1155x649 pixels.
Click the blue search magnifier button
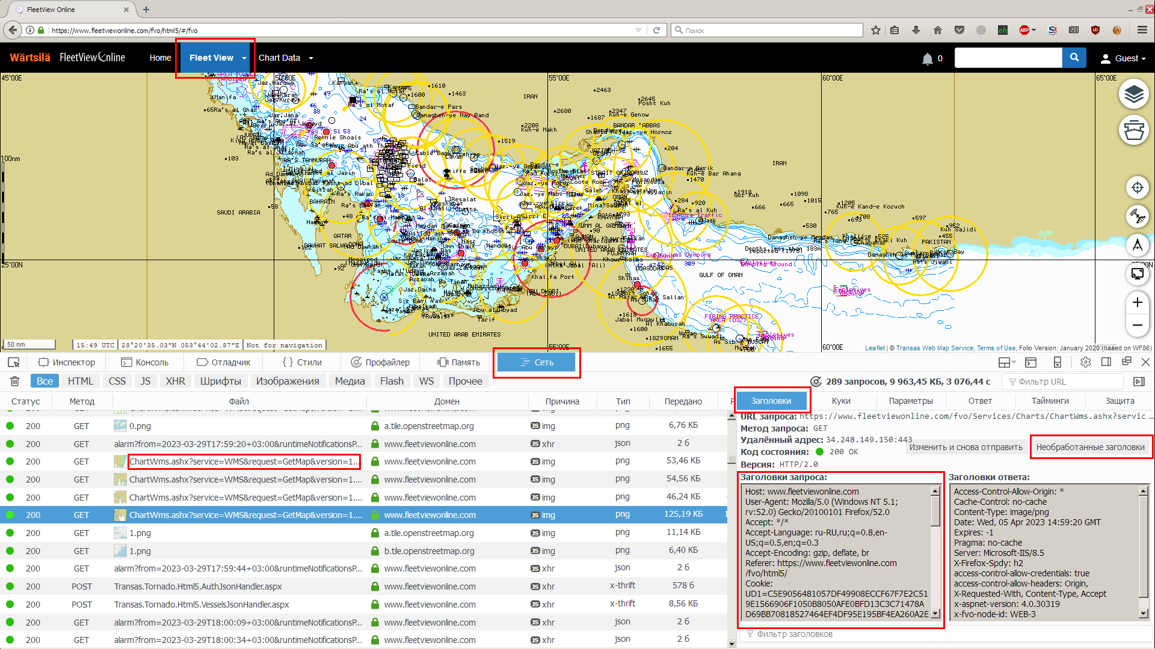(x=1074, y=58)
